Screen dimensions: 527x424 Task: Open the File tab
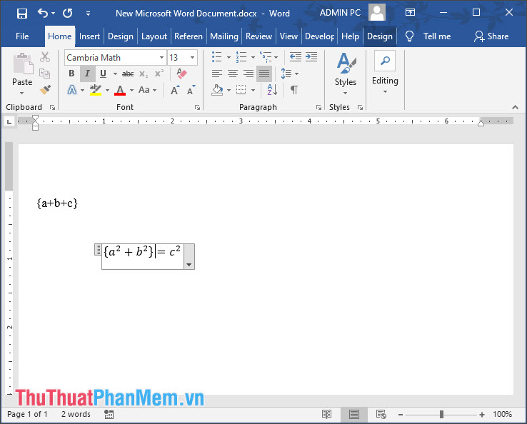(22, 36)
